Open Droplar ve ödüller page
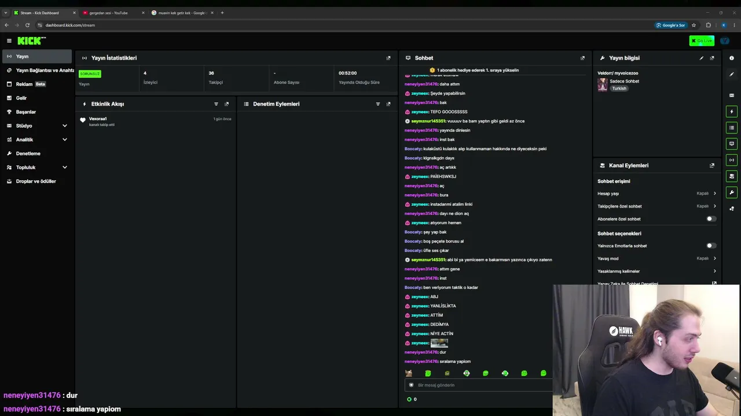Screen dimensions: 741x416 [x=37, y=181]
